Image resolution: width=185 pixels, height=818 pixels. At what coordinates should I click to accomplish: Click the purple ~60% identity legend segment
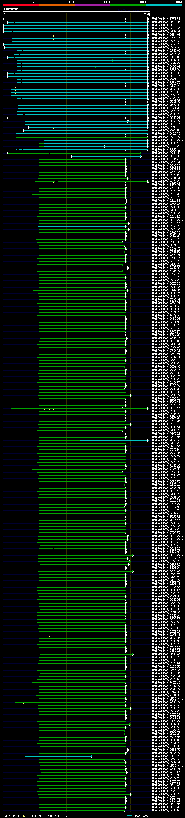pos(93,5)
